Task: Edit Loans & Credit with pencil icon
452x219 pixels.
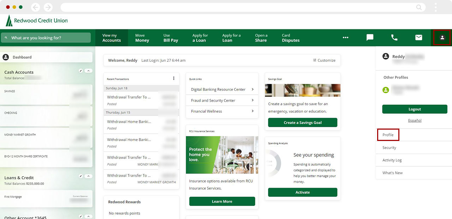Action: pos(81,176)
